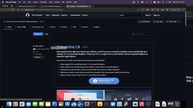Launch Microsoft Edge from the dock
Screen dimensions: 193x108
pyautogui.click(x=22, y=104)
